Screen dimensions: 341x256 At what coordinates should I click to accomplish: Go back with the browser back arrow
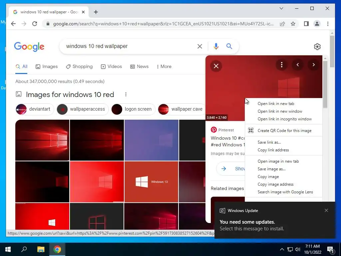[13, 24]
